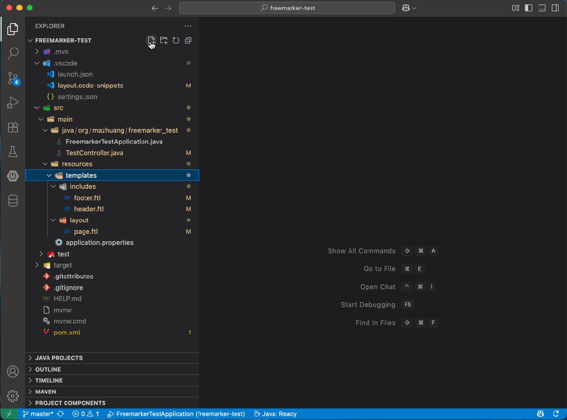Expand the MAVEN section
The width and height of the screenshot is (567, 420).
(112, 392)
